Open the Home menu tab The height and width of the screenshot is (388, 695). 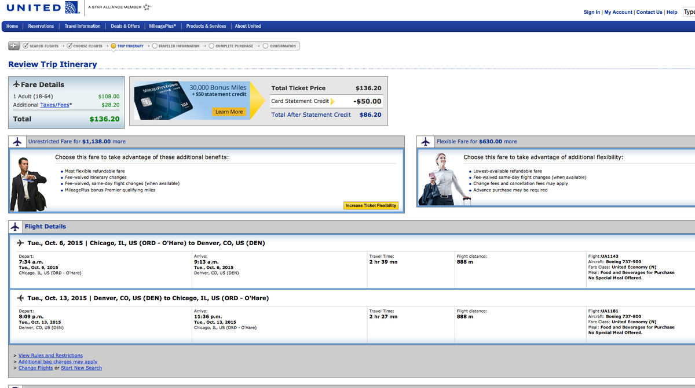[12, 26]
